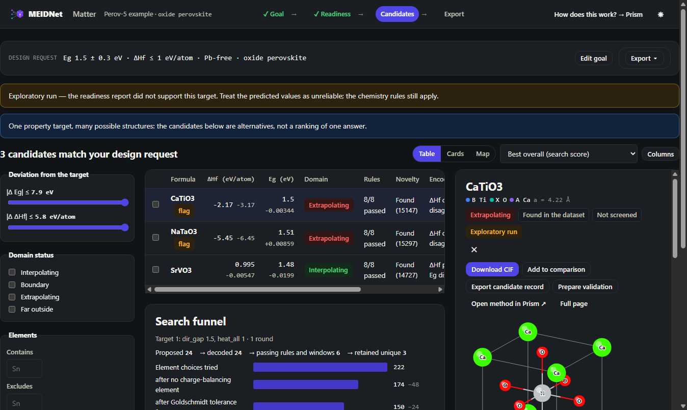This screenshot has width=687, height=410.
Task: Switch to the Map view
Action: coord(483,154)
